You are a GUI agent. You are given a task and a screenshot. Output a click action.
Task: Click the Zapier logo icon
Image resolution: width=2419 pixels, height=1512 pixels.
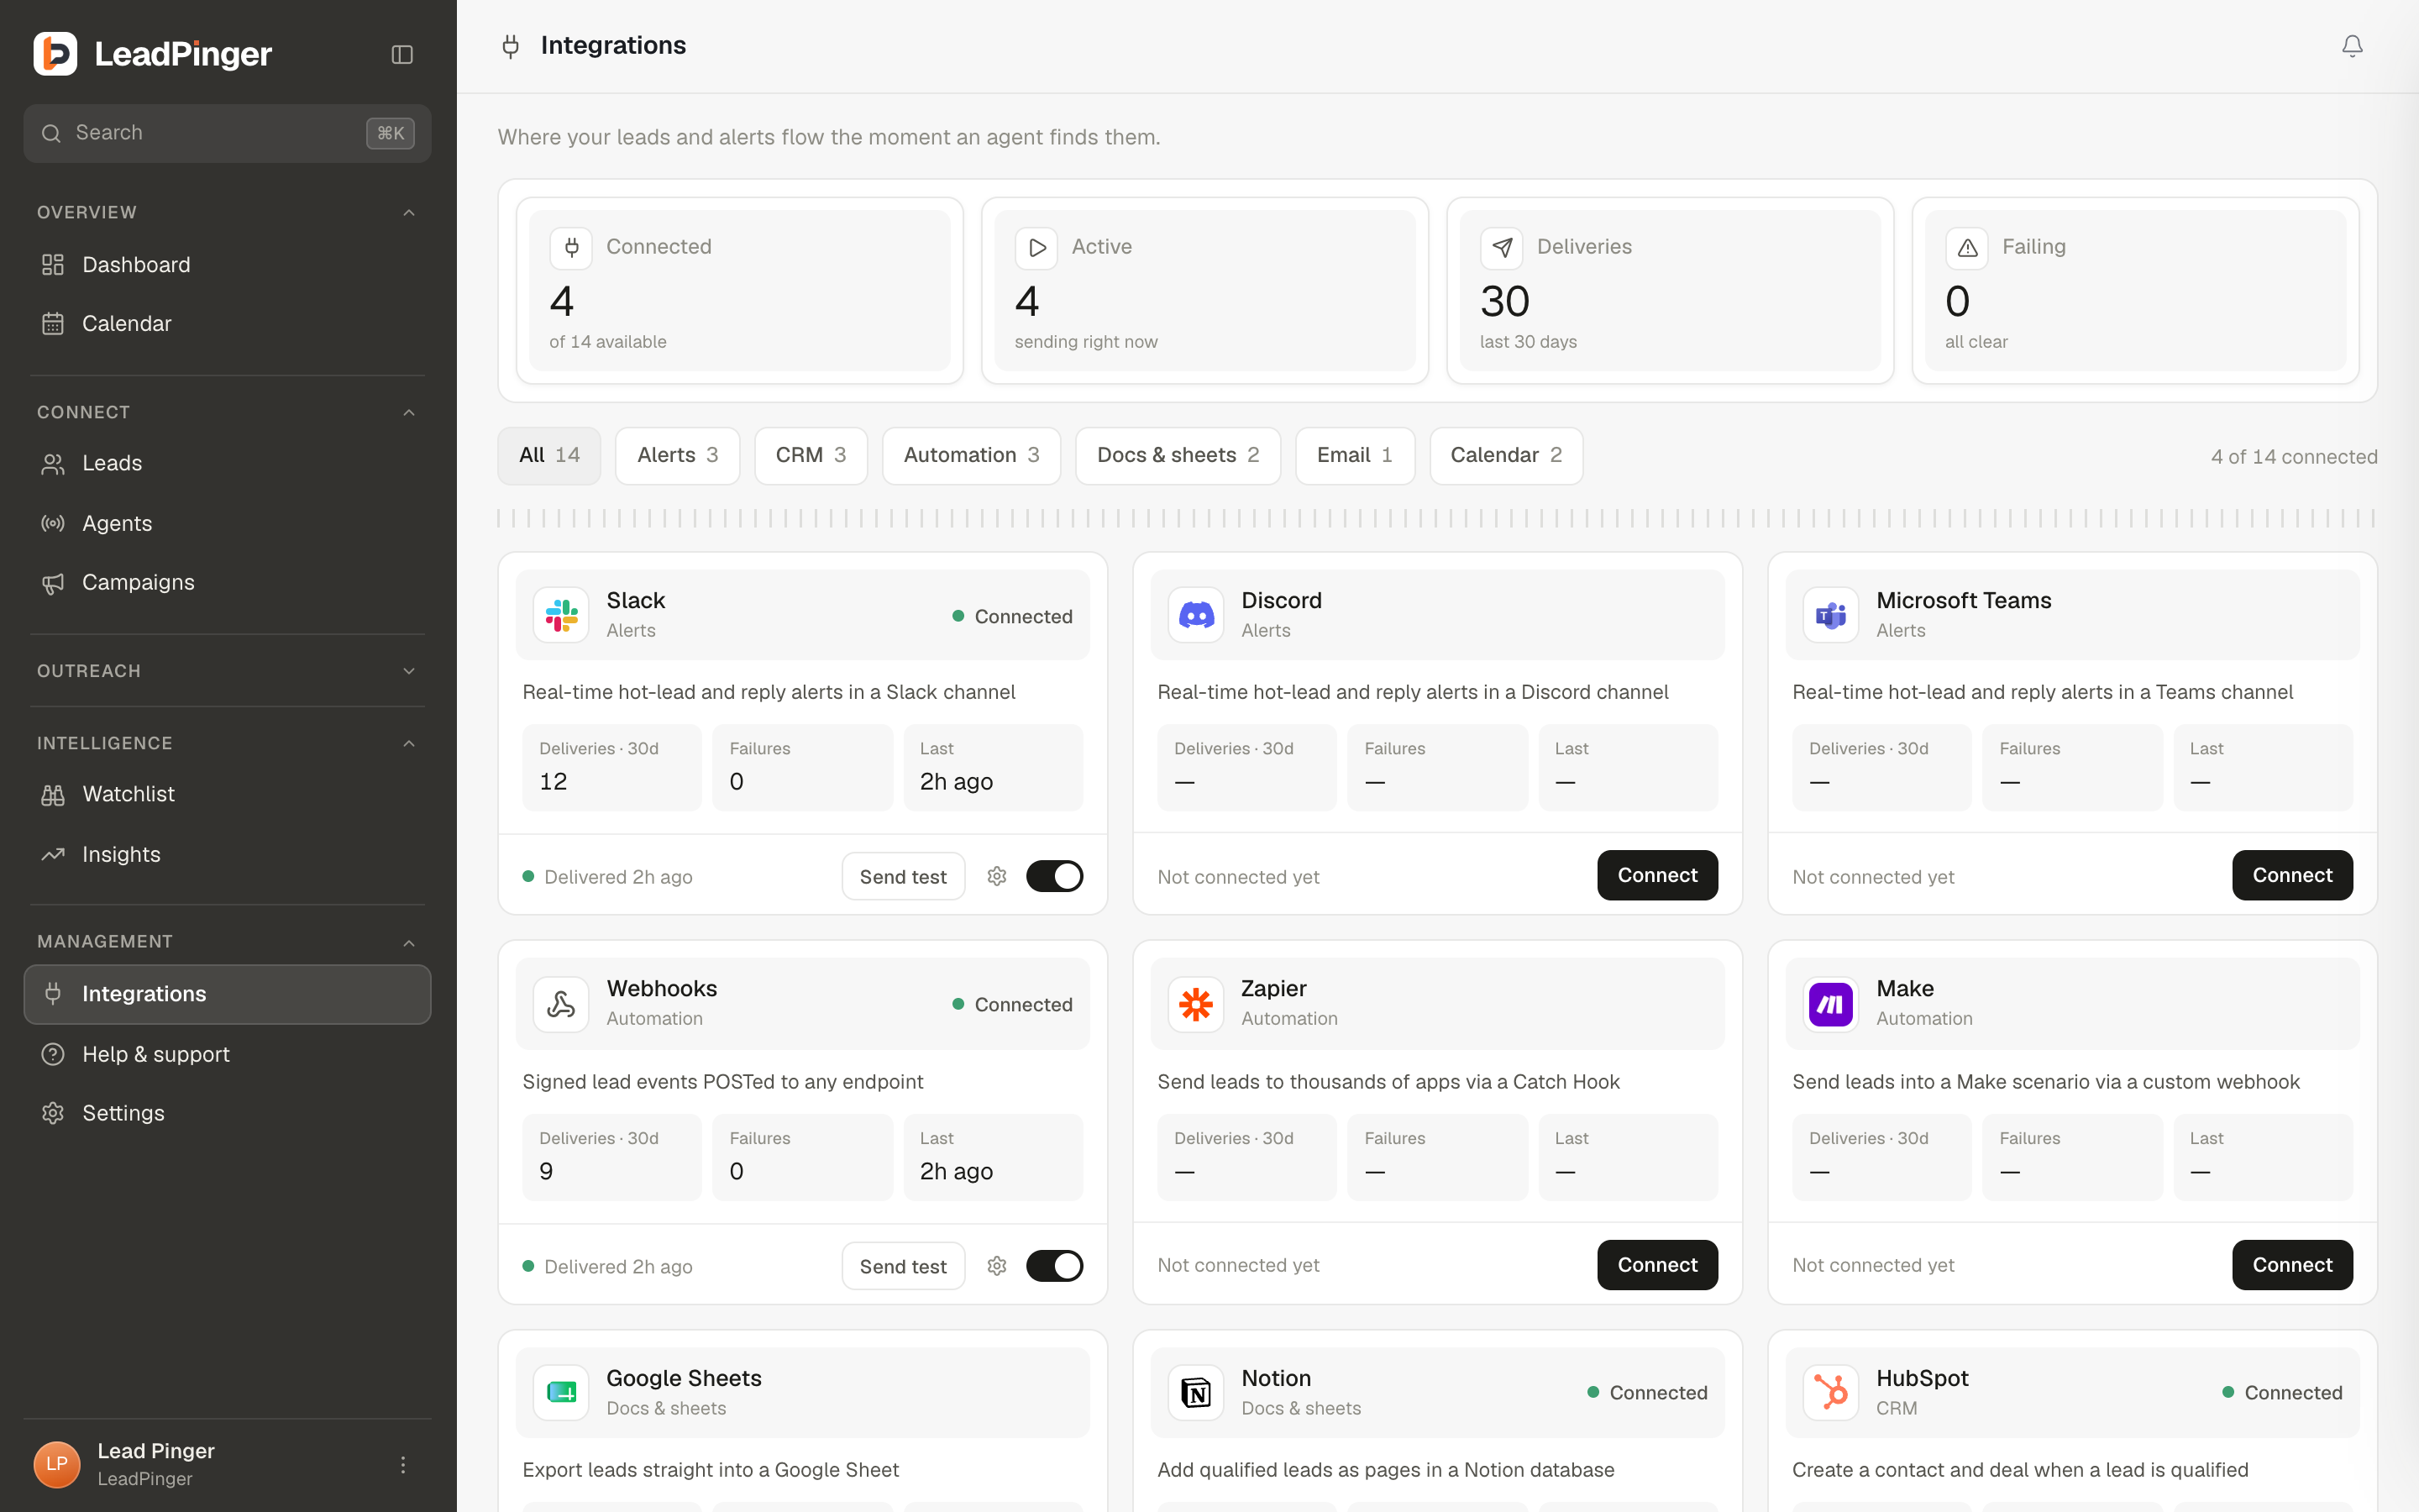point(1197,1004)
